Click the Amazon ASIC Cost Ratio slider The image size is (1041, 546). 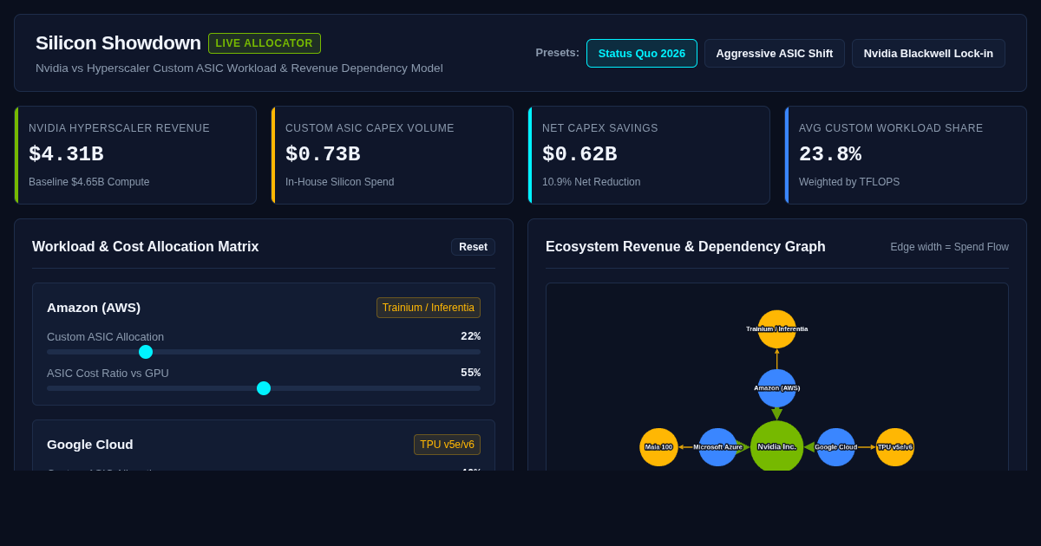pos(264,388)
